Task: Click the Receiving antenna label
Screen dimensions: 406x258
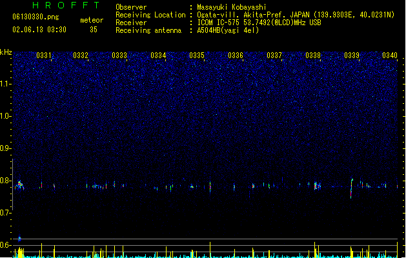Action: coord(148,30)
